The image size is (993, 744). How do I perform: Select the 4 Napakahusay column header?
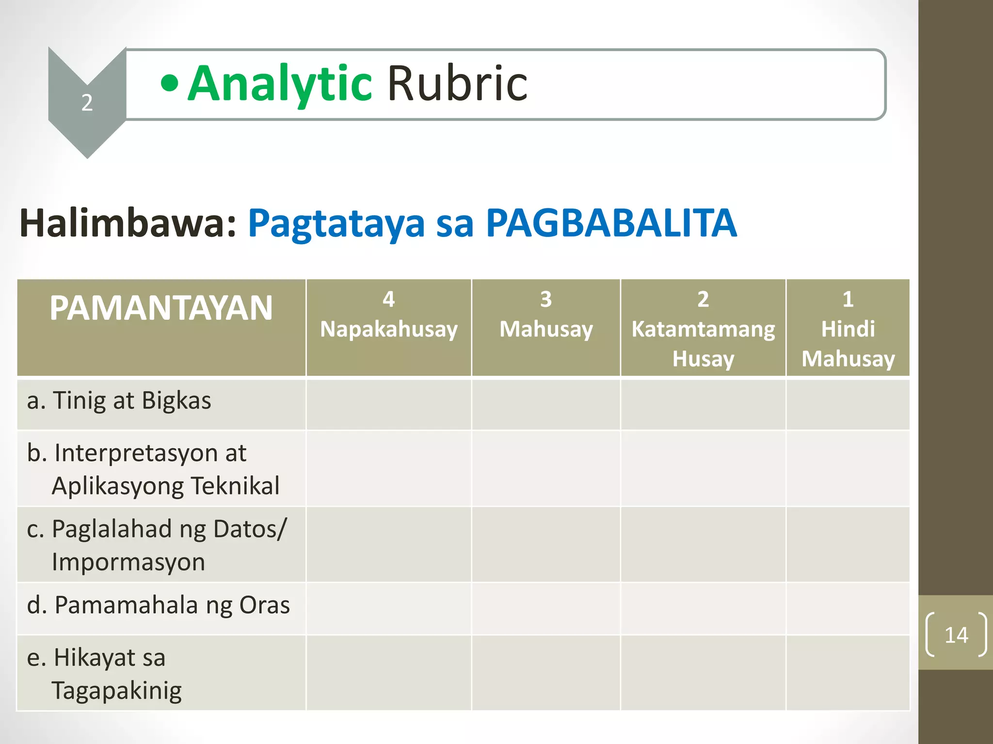[389, 327]
